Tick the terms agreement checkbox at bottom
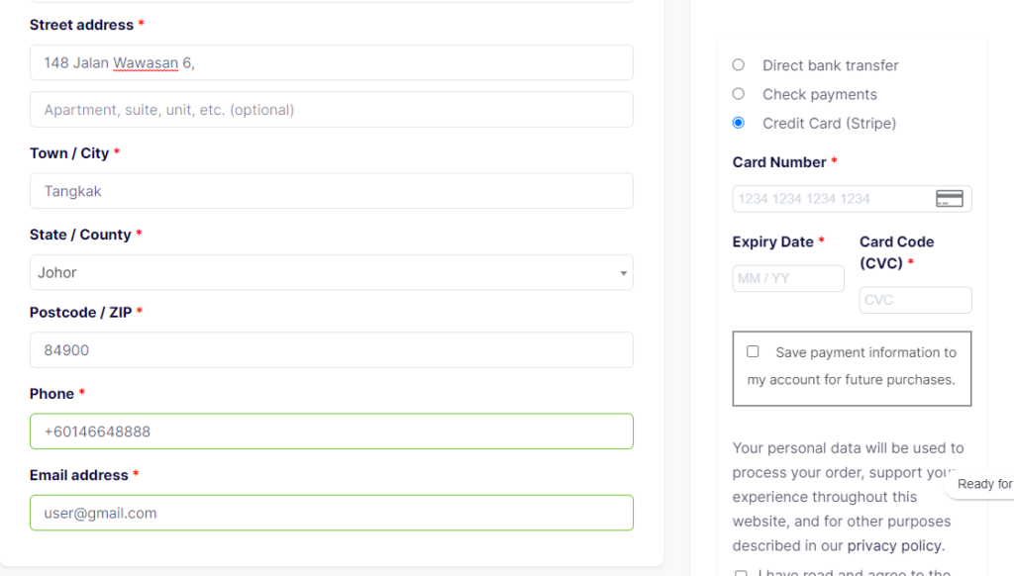This screenshot has height=576, width=1014. [x=741, y=573]
